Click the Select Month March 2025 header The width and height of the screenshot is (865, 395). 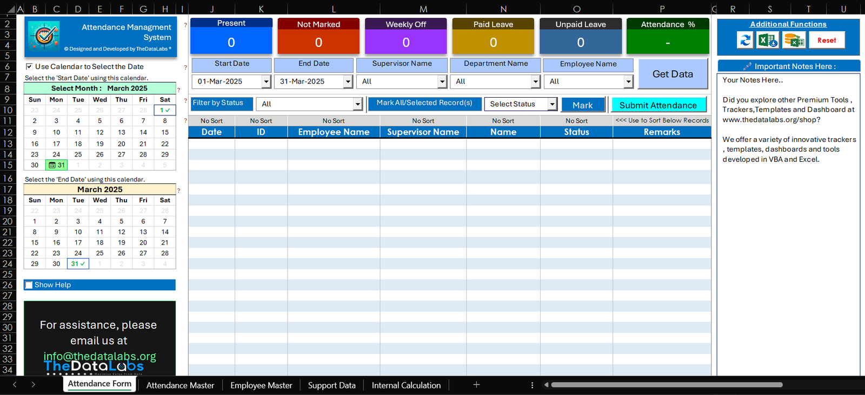[x=99, y=88]
